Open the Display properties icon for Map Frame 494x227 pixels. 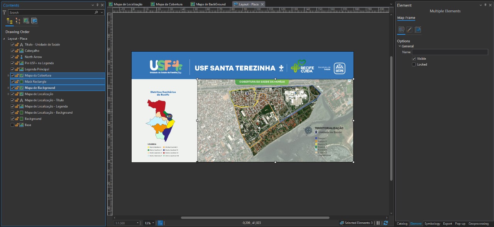coord(409,30)
